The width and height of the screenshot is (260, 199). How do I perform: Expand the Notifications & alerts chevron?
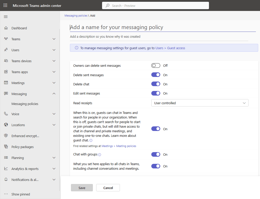(x=54, y=179)
